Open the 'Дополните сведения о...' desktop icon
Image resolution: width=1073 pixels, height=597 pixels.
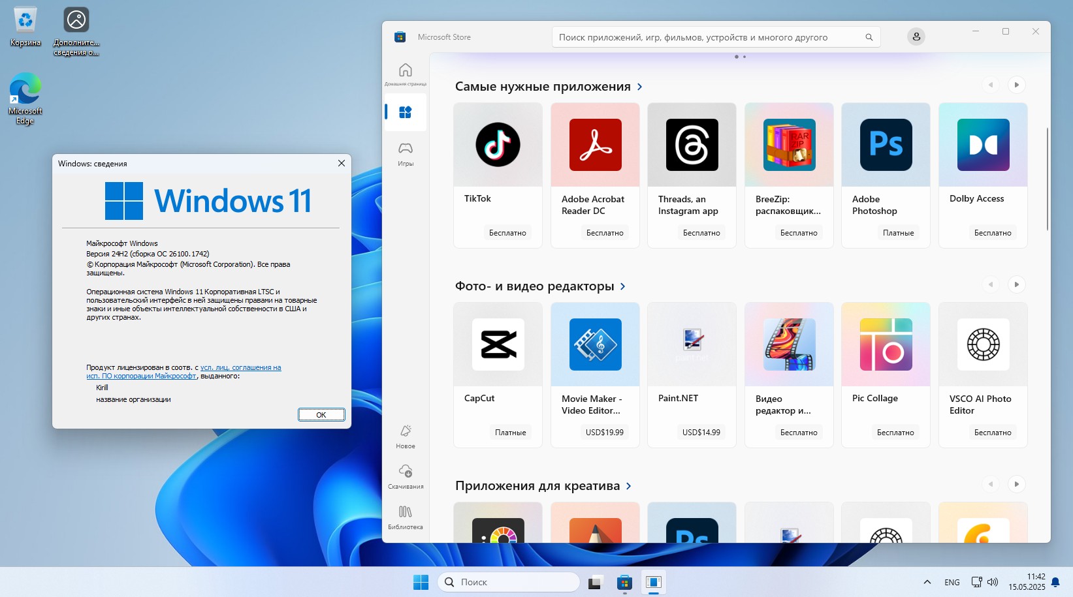[x=76, y=31]
